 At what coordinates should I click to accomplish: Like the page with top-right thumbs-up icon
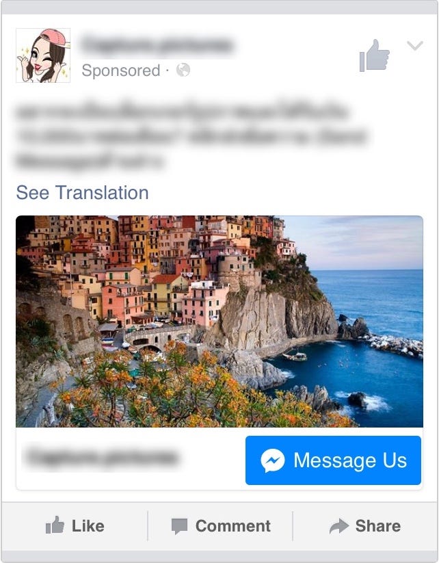375,55
